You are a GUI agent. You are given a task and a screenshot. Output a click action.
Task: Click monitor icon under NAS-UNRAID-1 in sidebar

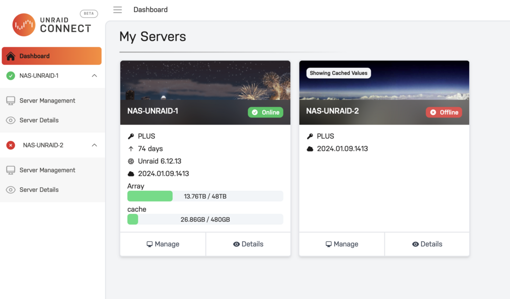click(11, 101)
